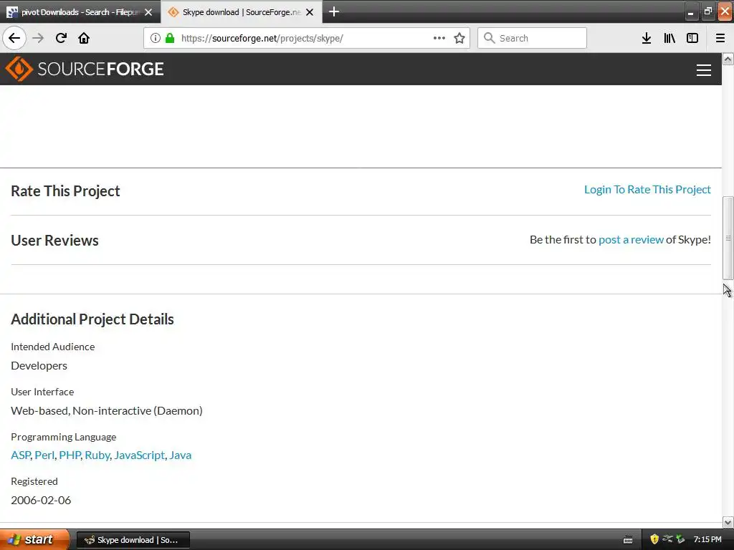Open the Java language link
Screen dimensions: 734x550
point(180,455)
